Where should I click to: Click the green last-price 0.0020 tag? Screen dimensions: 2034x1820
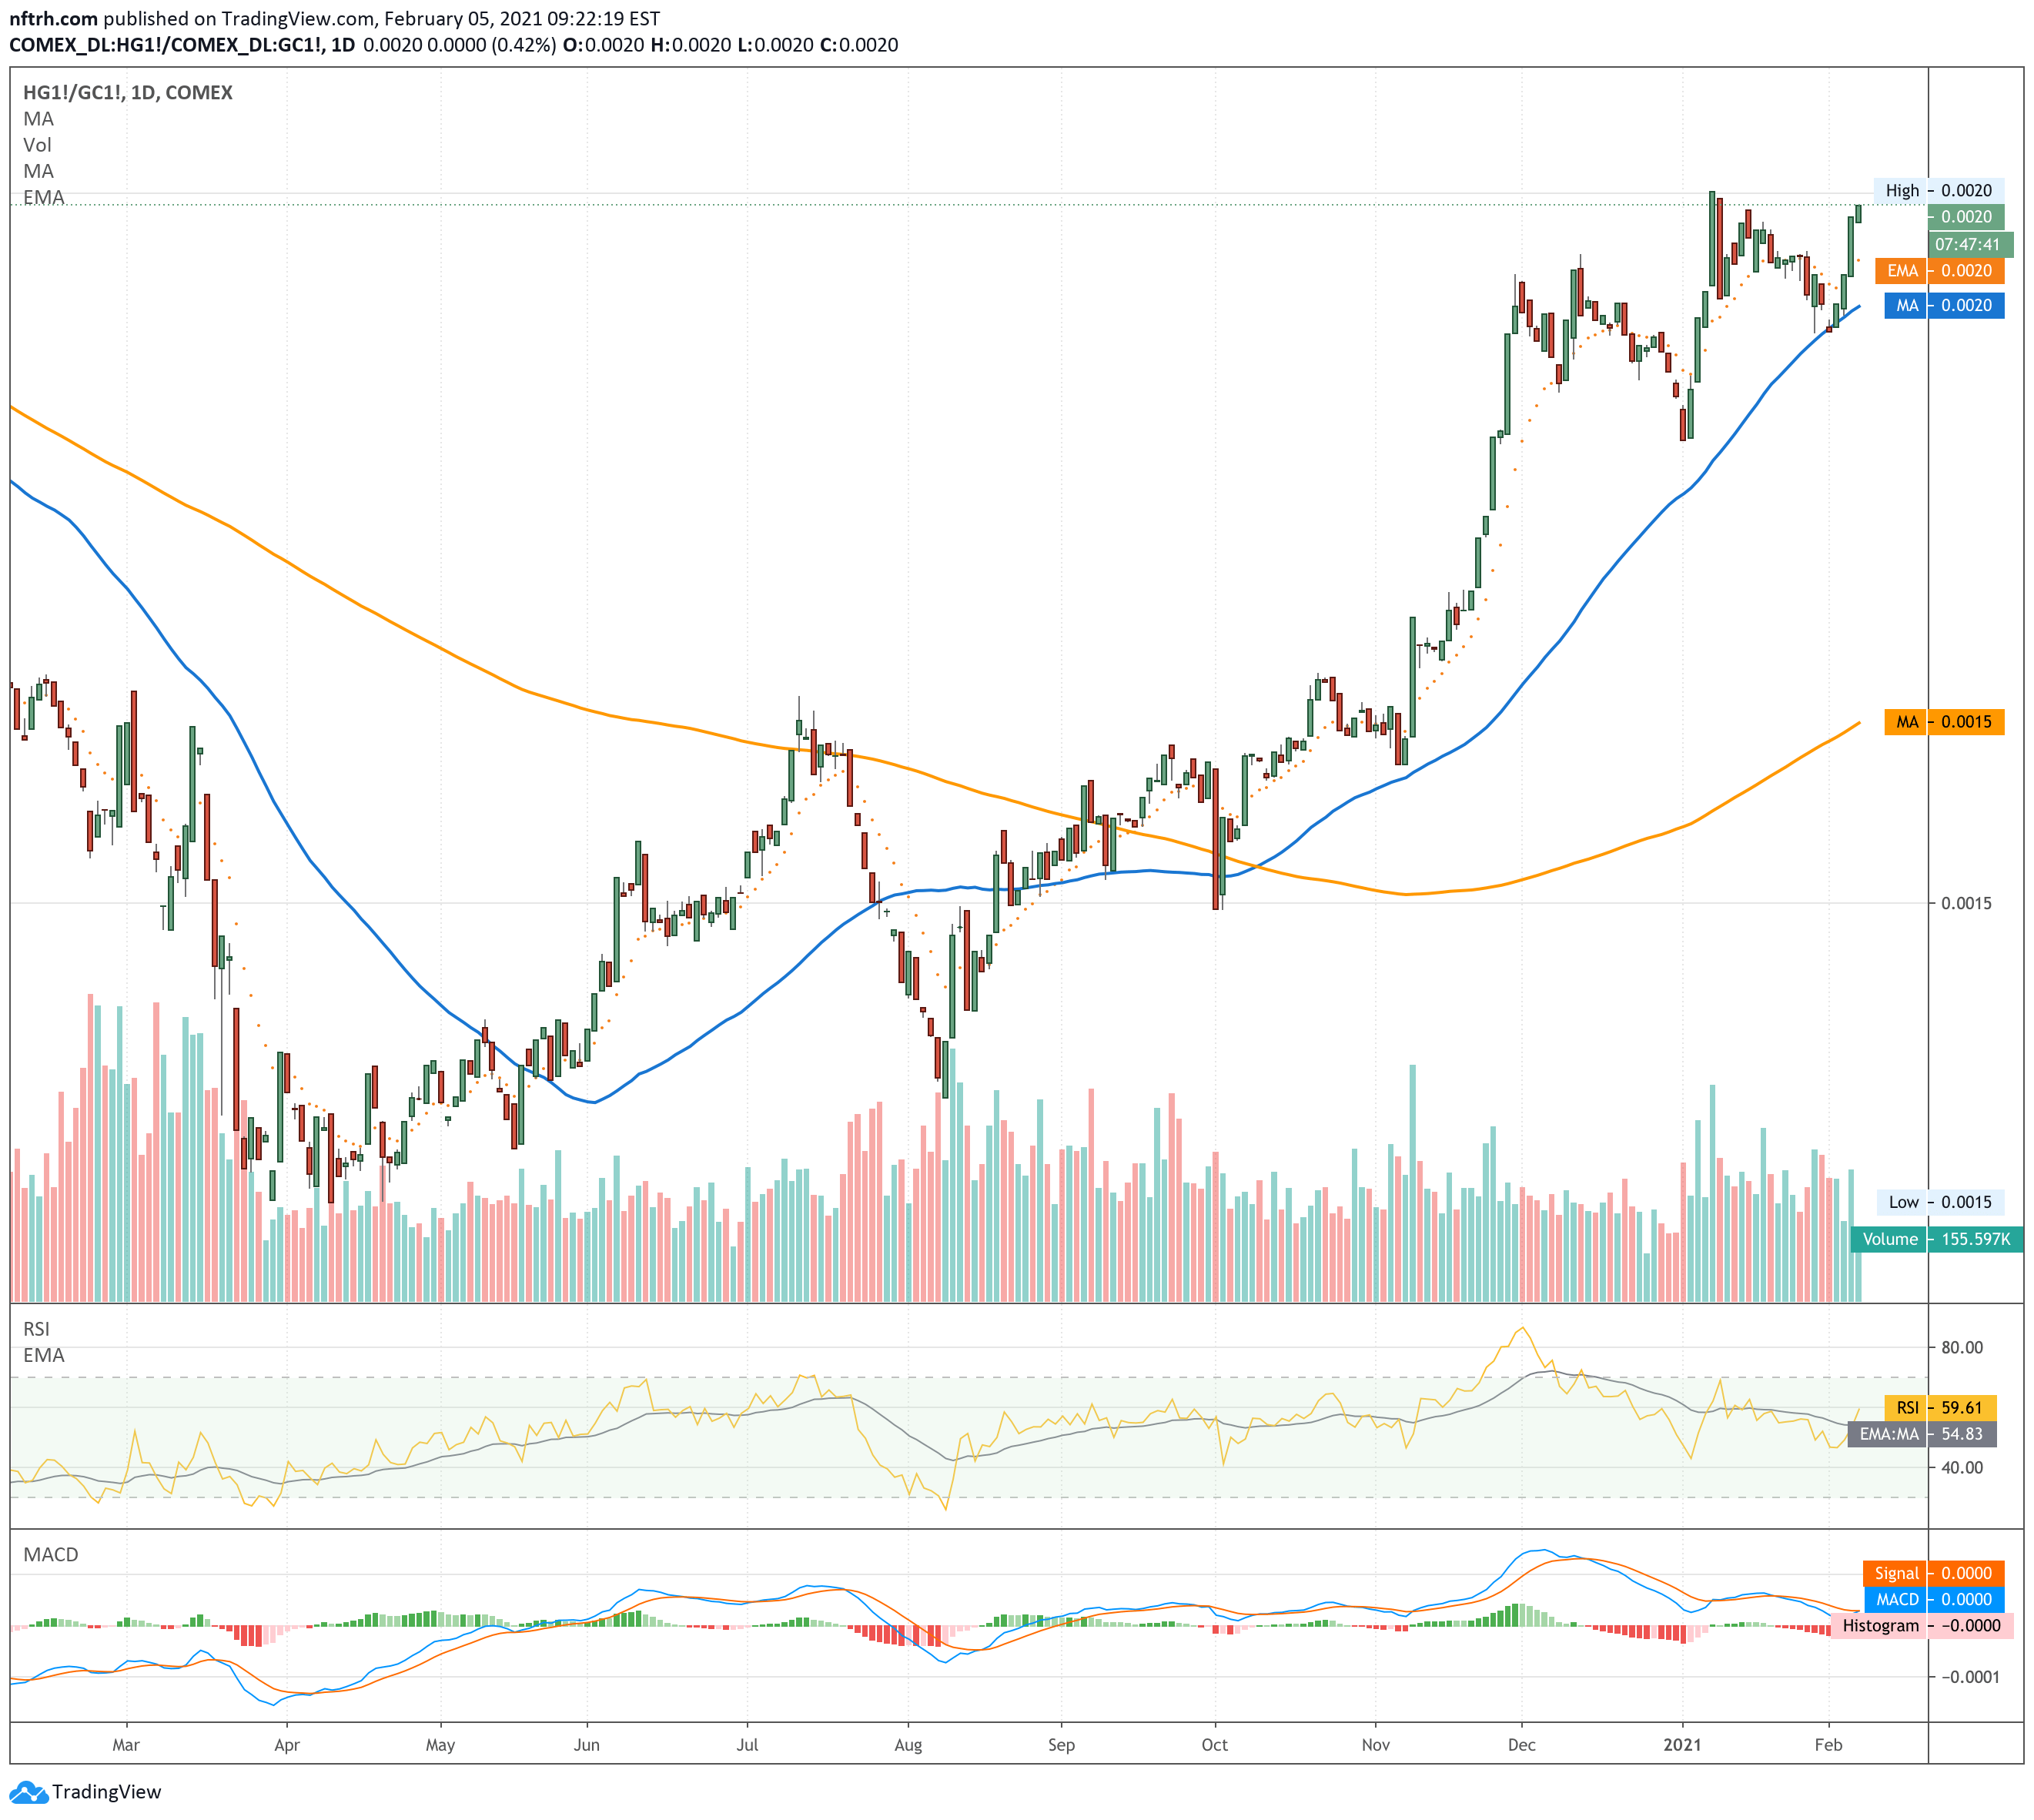coord(1966,217)
